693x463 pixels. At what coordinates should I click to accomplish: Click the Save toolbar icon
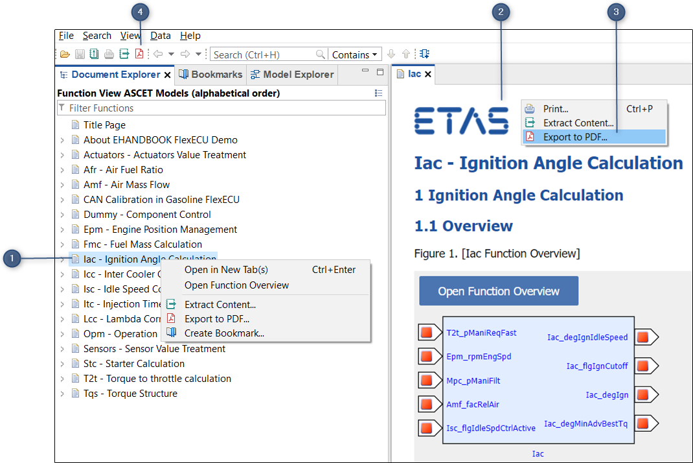(79, 54)
